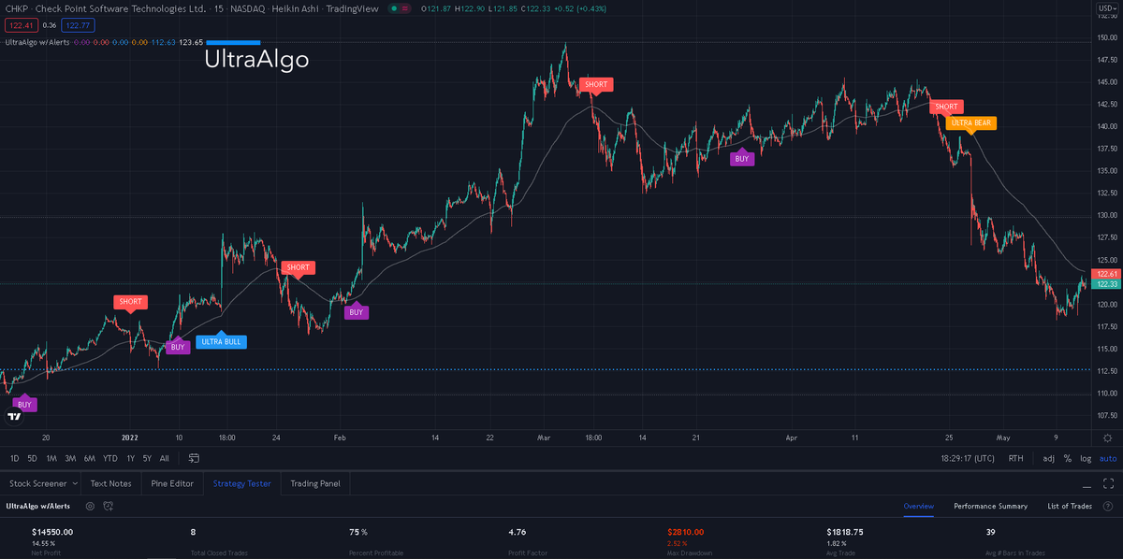1123x559 pixels.
Task: Toggle auto scale mode
Action: pyautogui.click(x=1108, y=458)
